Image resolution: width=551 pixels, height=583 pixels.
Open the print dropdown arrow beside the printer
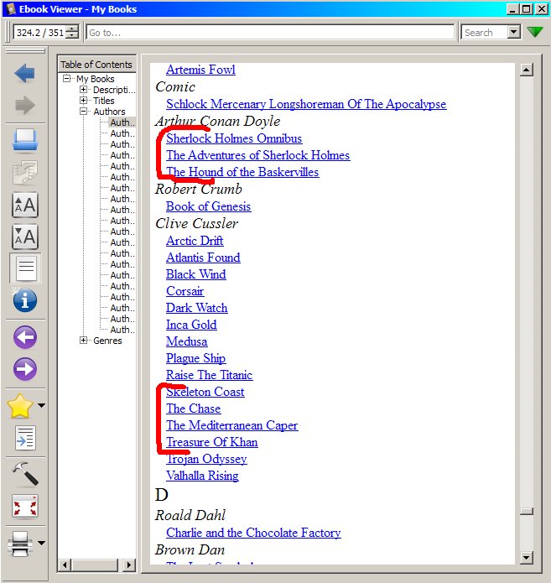click(42, 544)
